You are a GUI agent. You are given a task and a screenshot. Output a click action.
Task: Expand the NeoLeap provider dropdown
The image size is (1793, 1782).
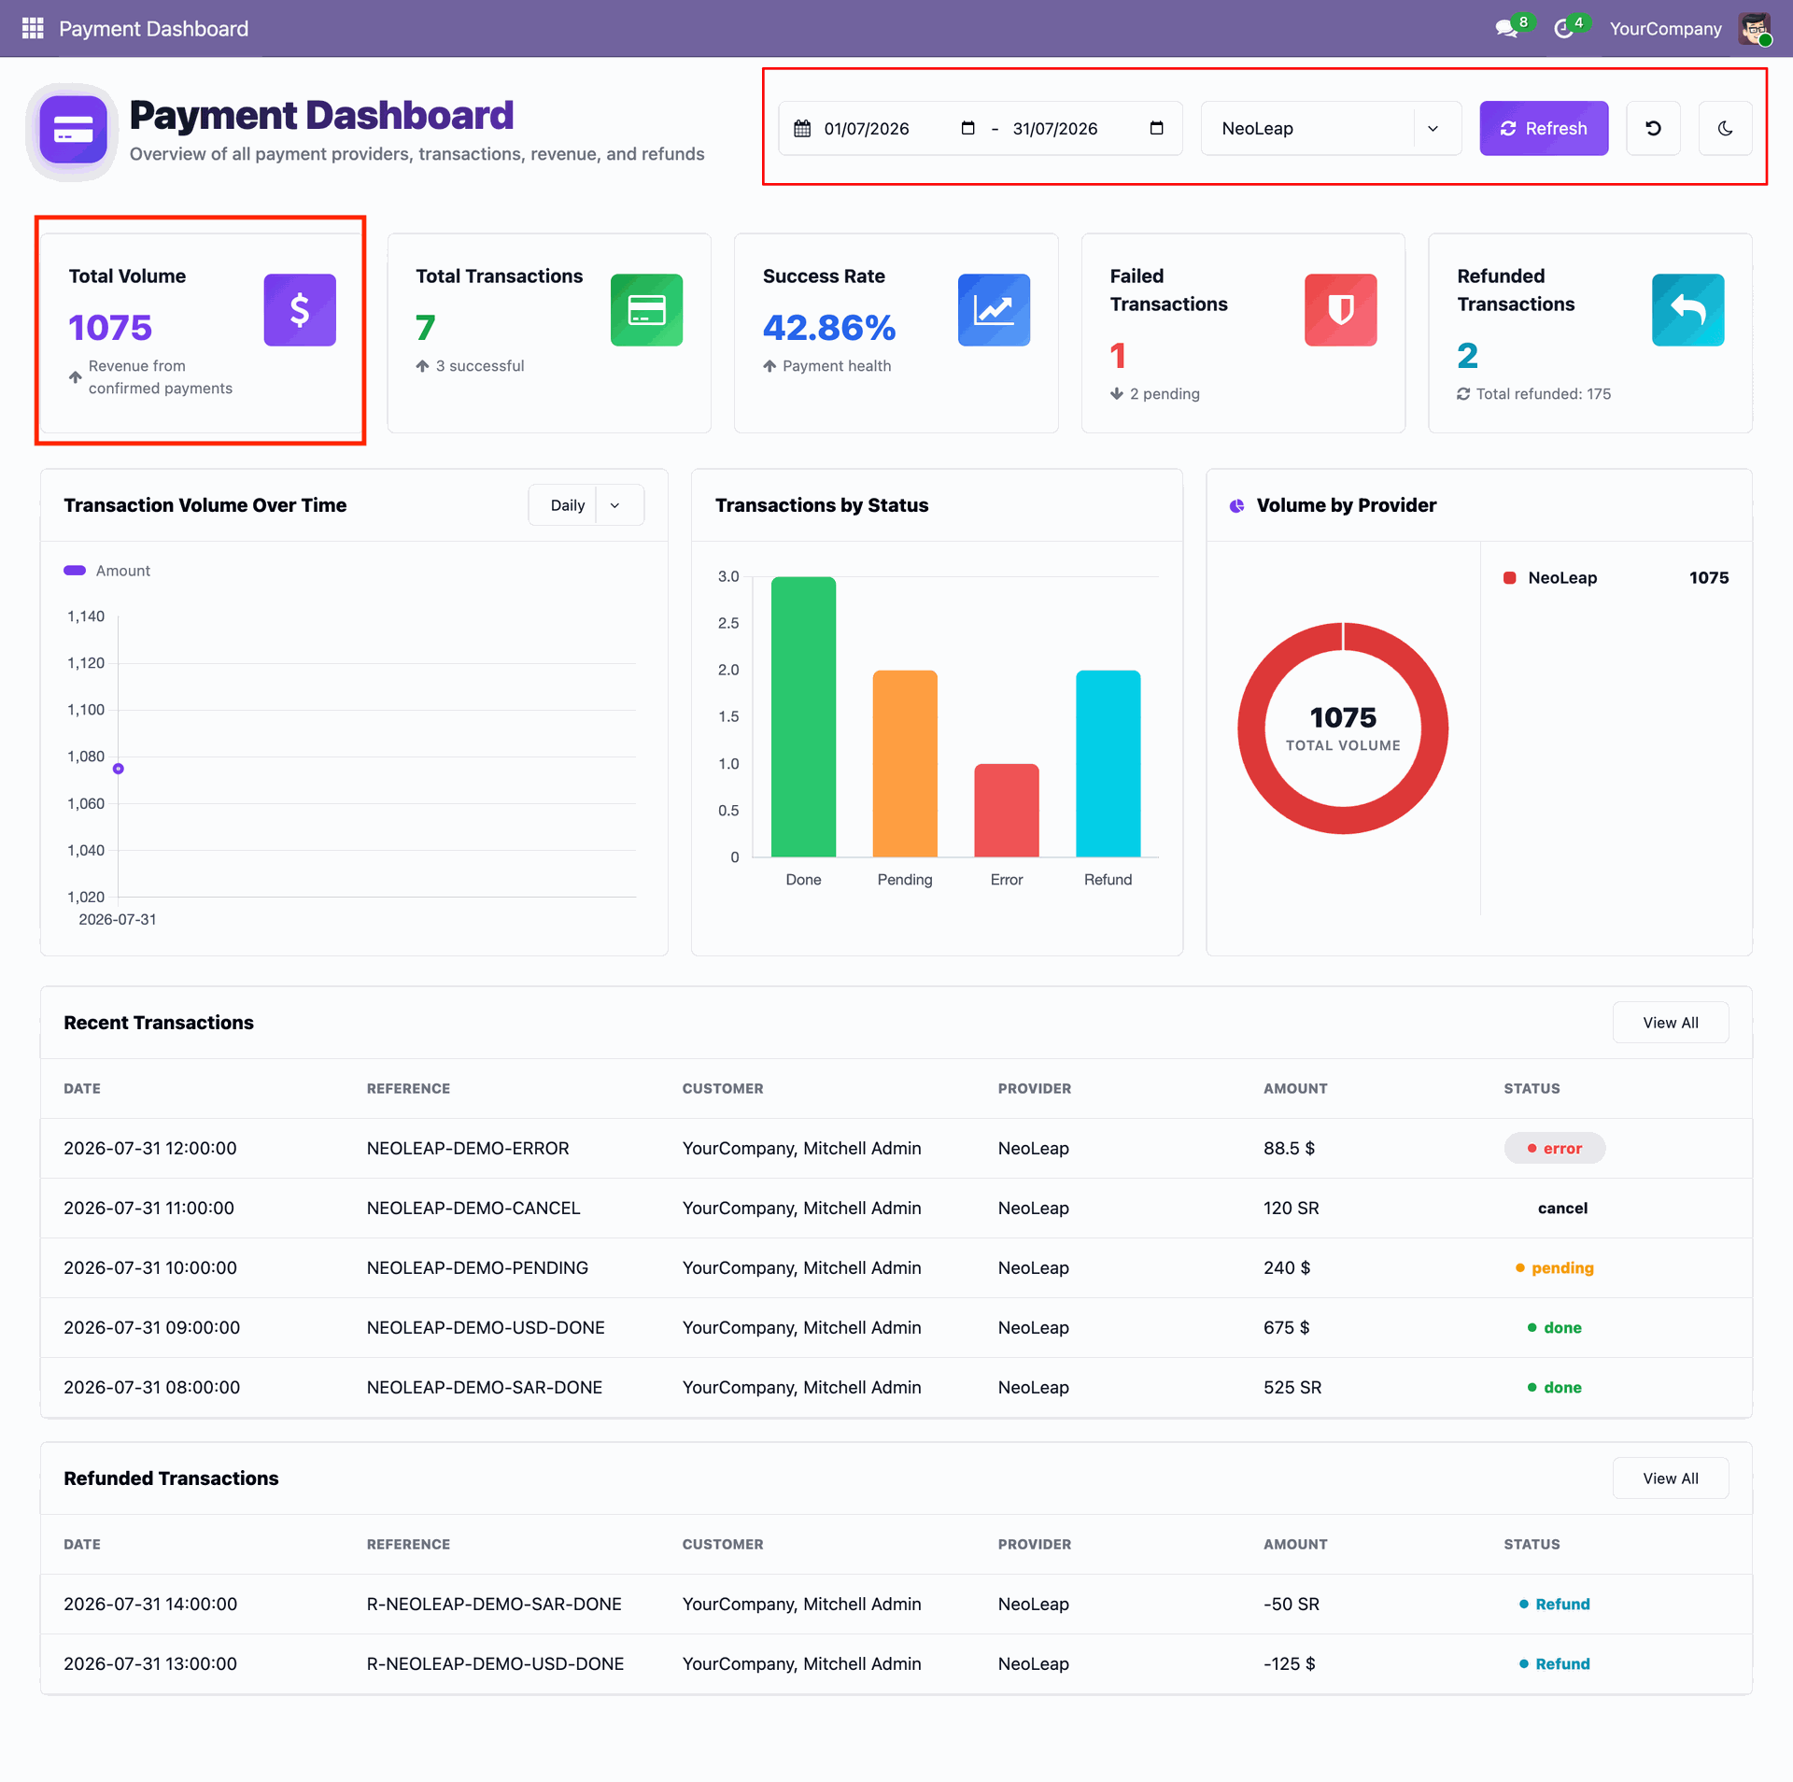1331,128
